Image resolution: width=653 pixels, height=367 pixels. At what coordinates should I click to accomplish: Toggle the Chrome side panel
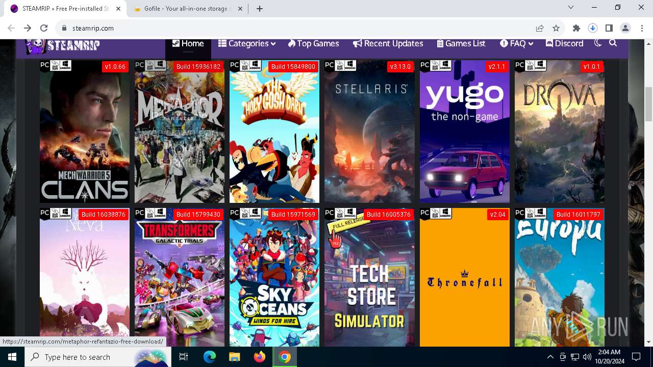tap(609, 28)
